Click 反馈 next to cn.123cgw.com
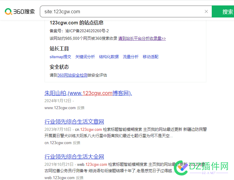This screenshot has width=234, height=180. click(77, 143)
